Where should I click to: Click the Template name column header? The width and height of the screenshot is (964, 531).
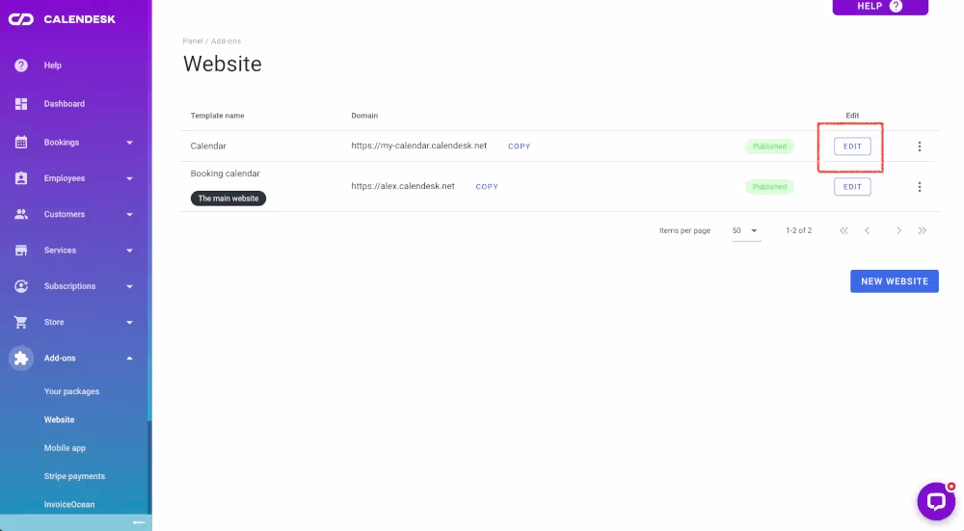click(217, 116)
